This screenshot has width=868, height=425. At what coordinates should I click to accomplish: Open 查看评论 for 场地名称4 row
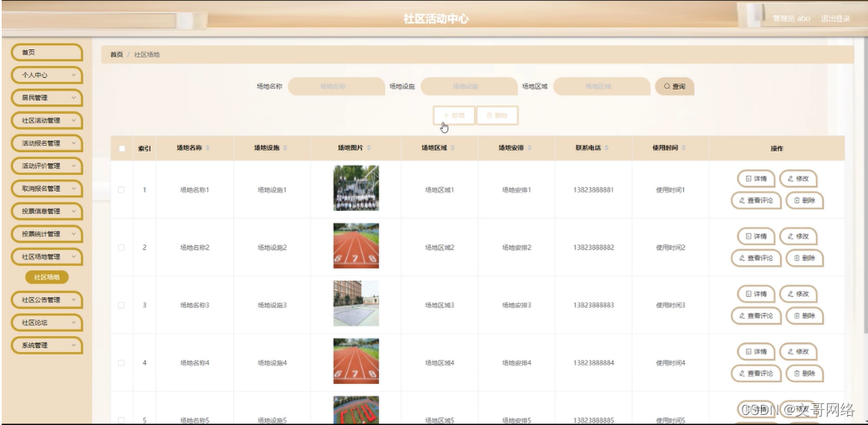pyautogui.click(x=756, y=373)
